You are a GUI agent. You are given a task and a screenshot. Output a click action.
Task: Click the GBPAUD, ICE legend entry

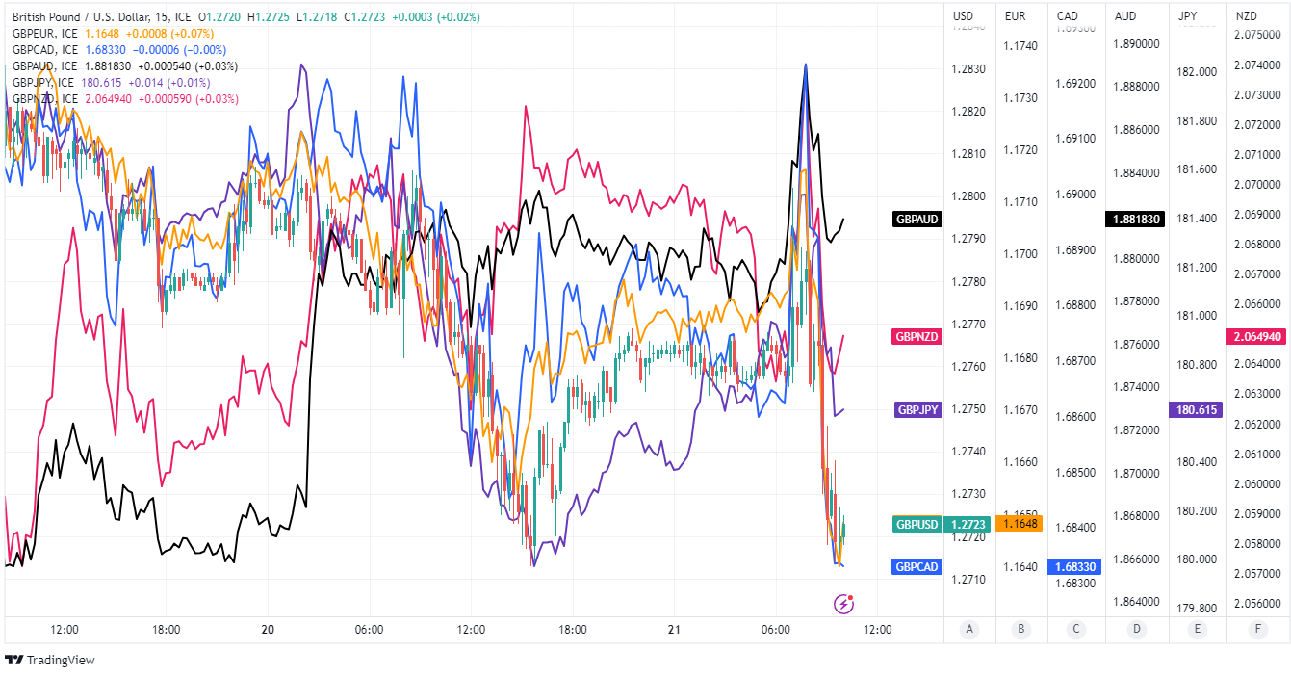coord(44,66)
